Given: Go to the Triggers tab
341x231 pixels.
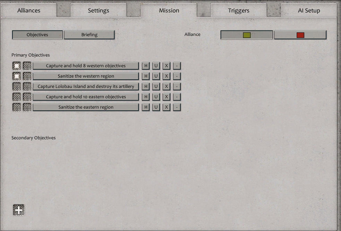Looking at the screenshot, I should (x=239, y=10).
